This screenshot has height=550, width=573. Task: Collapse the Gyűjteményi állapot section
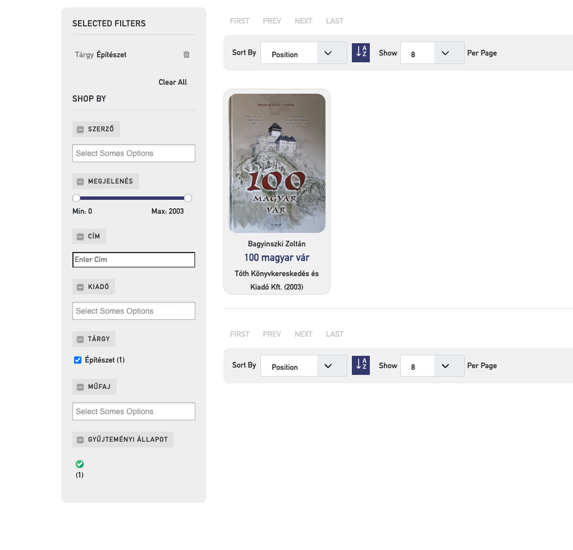(80, 439)
